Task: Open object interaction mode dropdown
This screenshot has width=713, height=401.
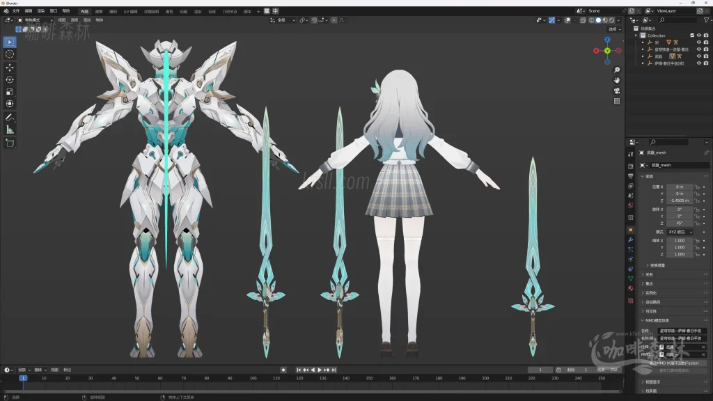Action: point(35,20)
